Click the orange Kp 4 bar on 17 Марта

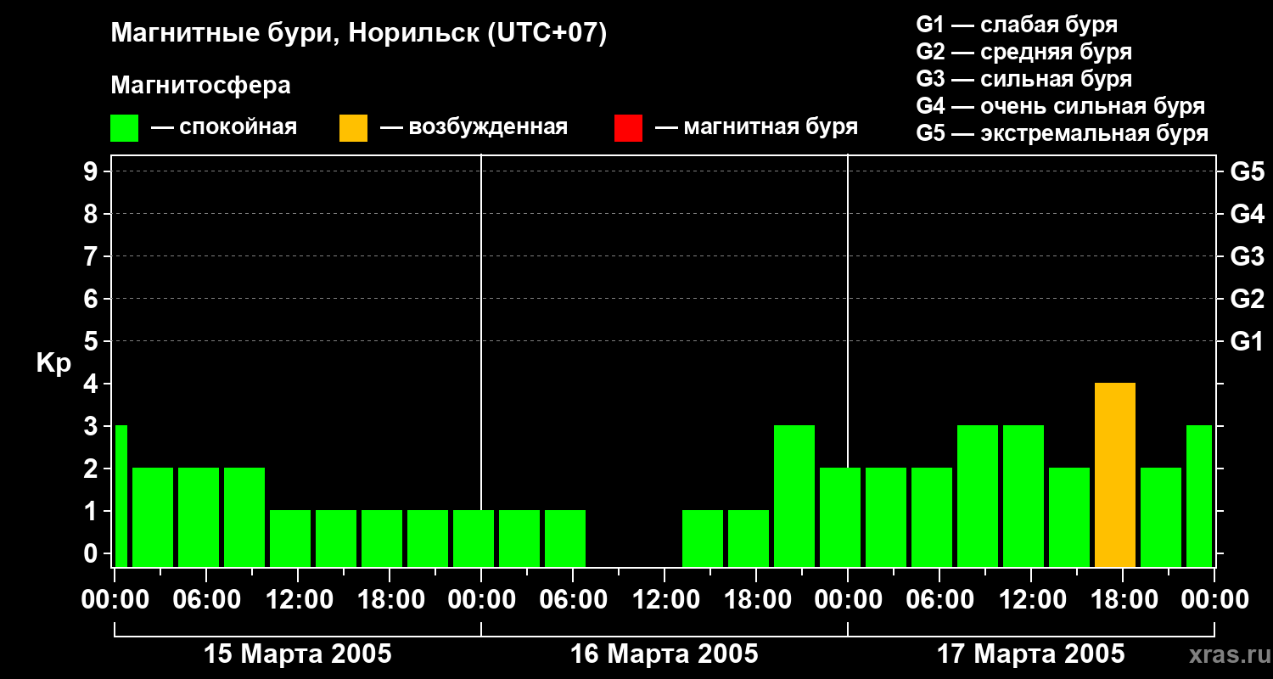pyautogui.click(x=1115, y=475)
